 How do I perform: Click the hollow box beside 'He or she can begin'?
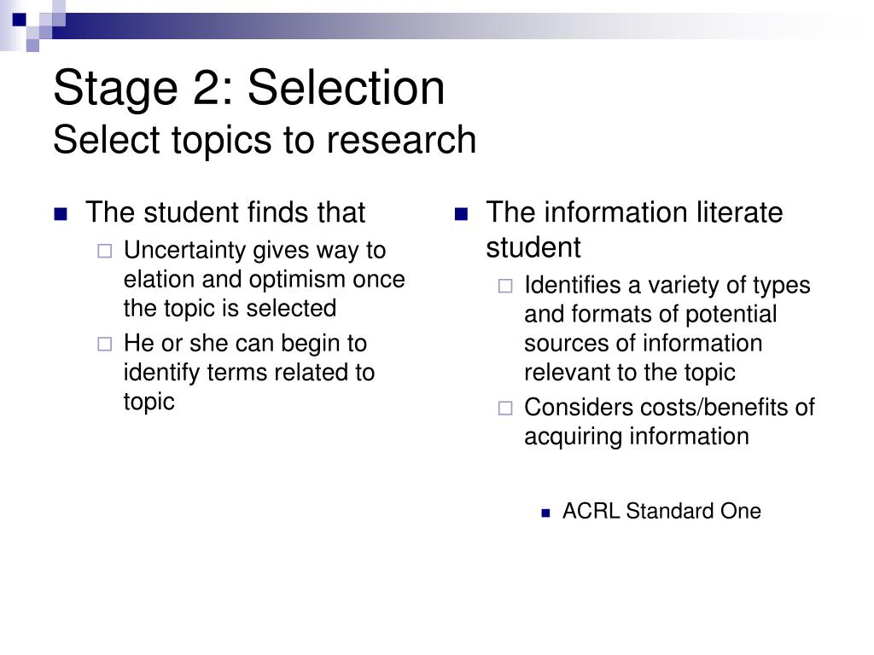(105, 345)
